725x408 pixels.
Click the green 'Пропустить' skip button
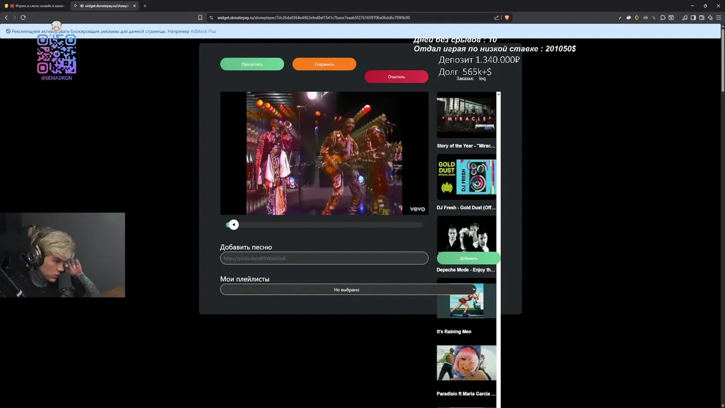click(x=252, y=64)
